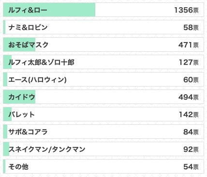Pick the エース(ハロウィン) option
The height and width of the screenshot is (177, 207).
click(103, 79)
